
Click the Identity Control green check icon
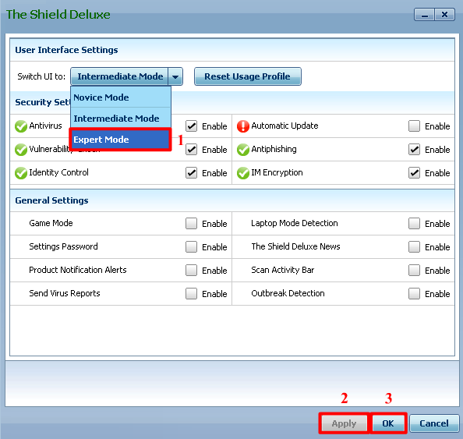point(21,173)
